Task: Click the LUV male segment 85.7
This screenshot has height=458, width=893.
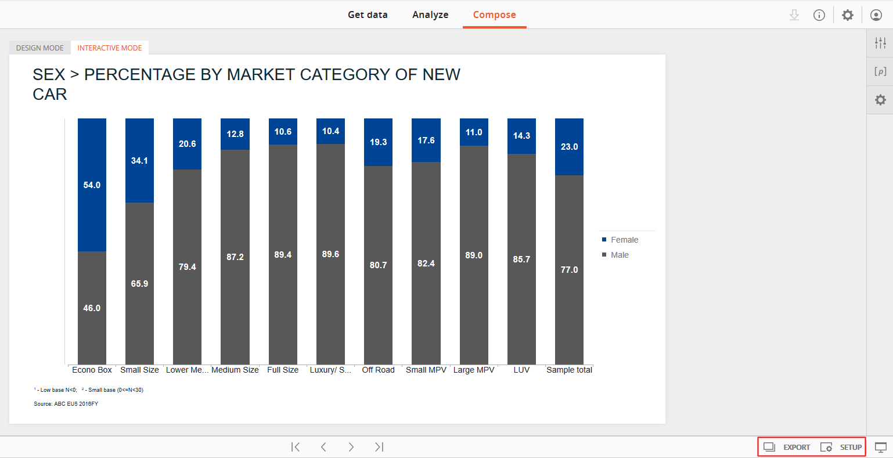Action: pos(521,259)
